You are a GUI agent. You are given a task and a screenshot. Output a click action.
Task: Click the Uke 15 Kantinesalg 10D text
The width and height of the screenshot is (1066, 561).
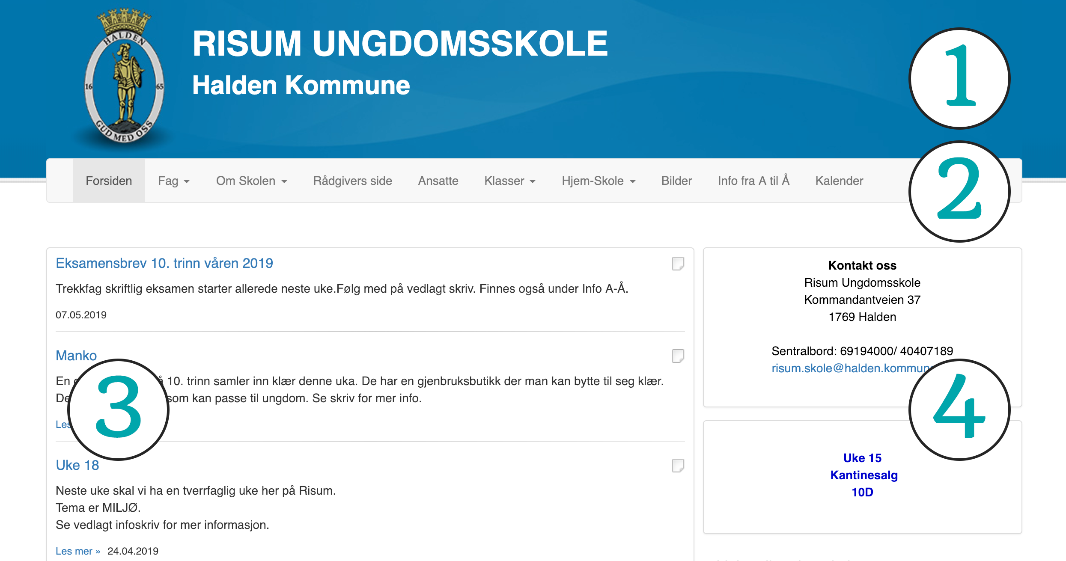863,475
